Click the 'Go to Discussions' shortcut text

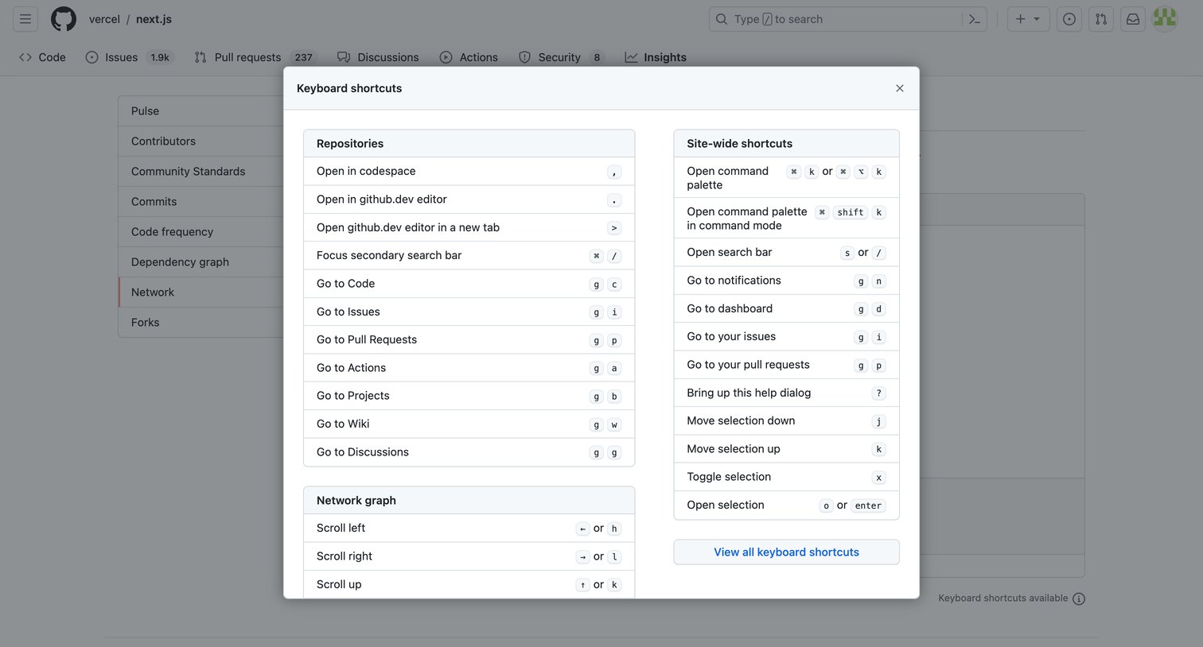click(x=363, y=452)
